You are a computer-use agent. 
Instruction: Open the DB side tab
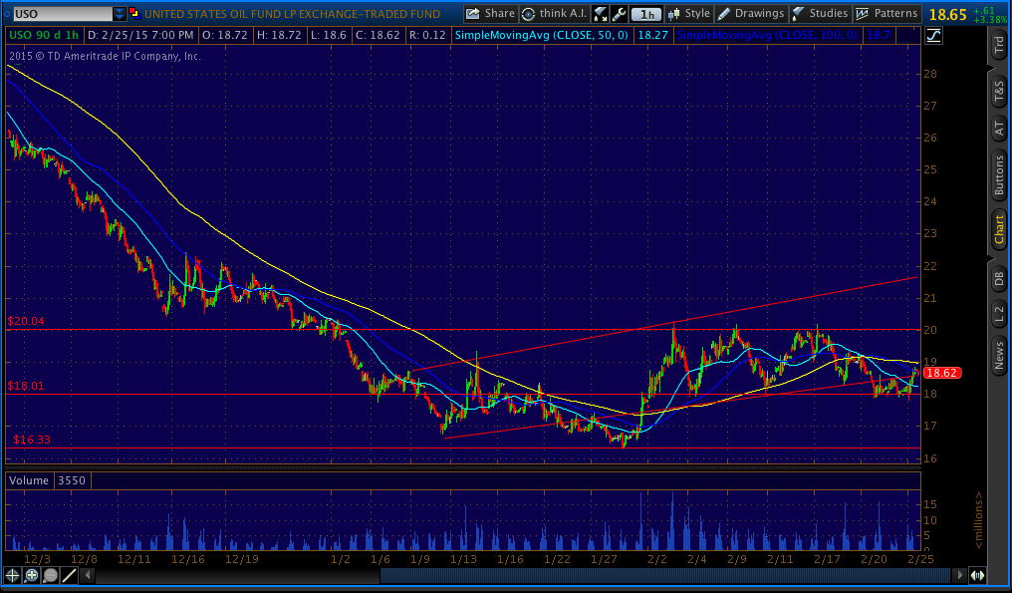tap(999, 278)
